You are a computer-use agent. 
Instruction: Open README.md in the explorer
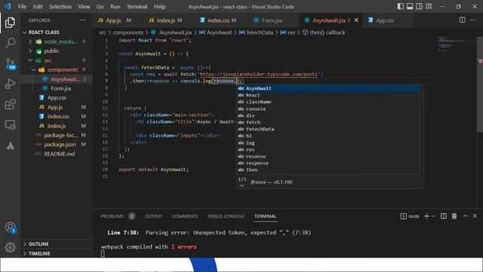click(57, 154)
